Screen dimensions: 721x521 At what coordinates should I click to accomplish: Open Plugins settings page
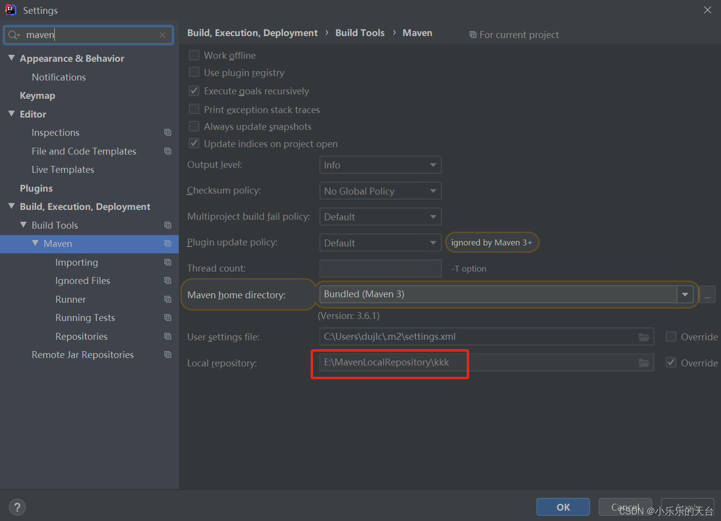(x=36, y=189)
